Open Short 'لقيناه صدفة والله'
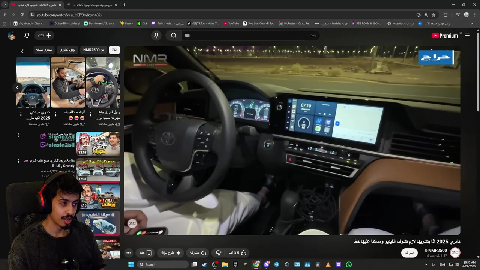The image size is (480, 270). point(68,82)
